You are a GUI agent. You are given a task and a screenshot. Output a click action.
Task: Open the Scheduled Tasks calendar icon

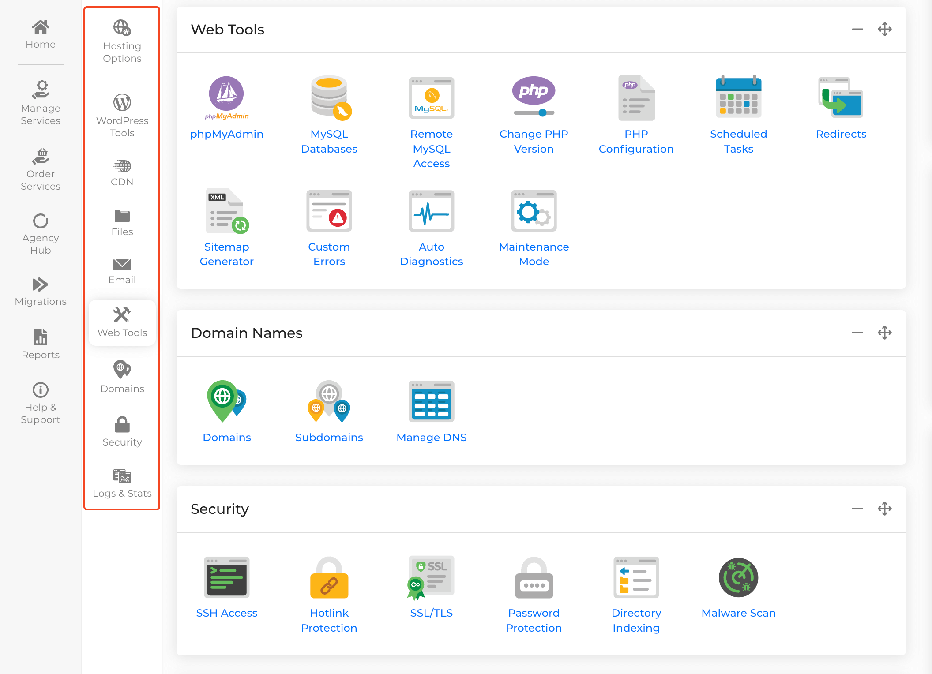click(739, 96)
